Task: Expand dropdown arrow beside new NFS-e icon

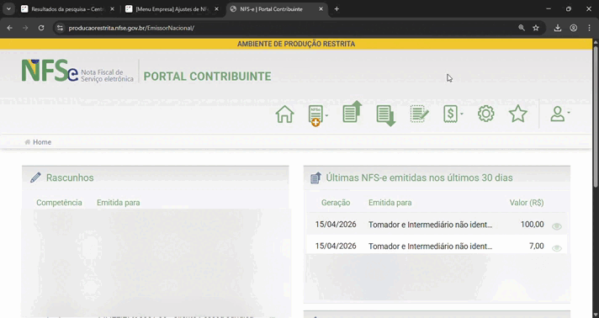Action: 326,114
